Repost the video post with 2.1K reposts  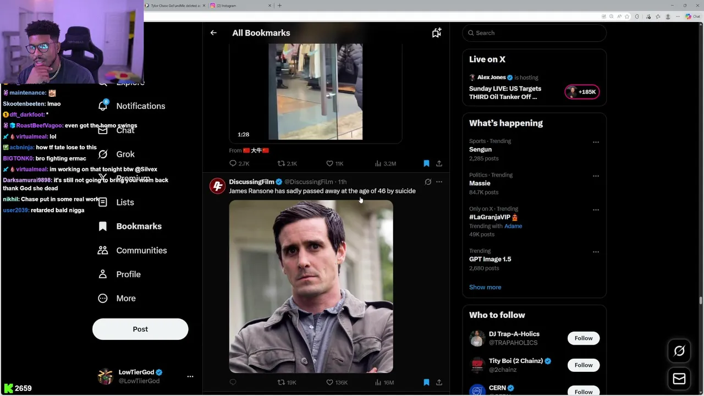click(287, 163)
